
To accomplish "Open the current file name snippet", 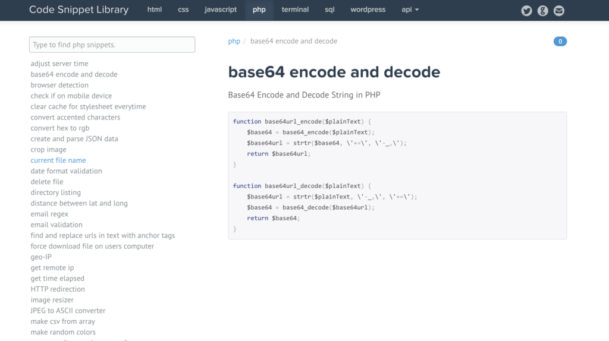I will 58,160.
